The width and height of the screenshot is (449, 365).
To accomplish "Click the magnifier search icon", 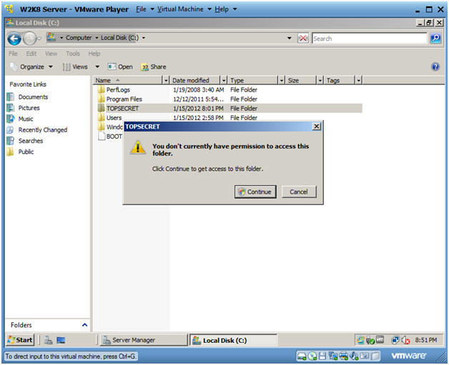I will [x=435, y=38].
